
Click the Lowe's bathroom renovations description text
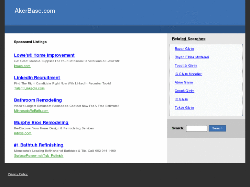click(67, 61)
